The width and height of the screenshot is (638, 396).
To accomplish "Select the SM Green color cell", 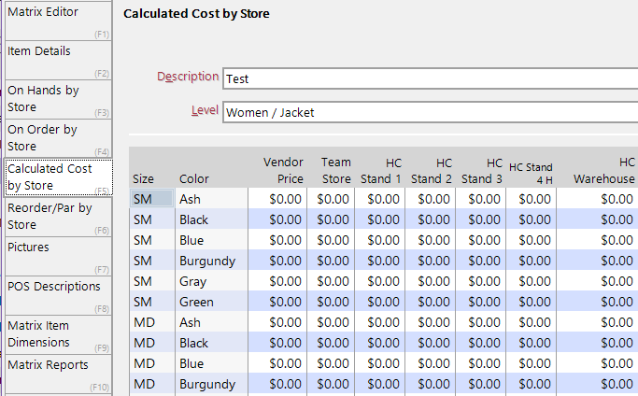I will tap(212, 302).
